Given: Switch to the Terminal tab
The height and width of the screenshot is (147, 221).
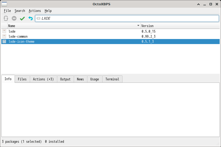Looking at the screenshot, I should point(112,79).
